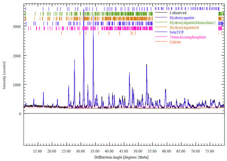This screenshot has width=227, height=161.
Task: Click the 45.00 tick label on angle axis
Action: pos(124,152)
